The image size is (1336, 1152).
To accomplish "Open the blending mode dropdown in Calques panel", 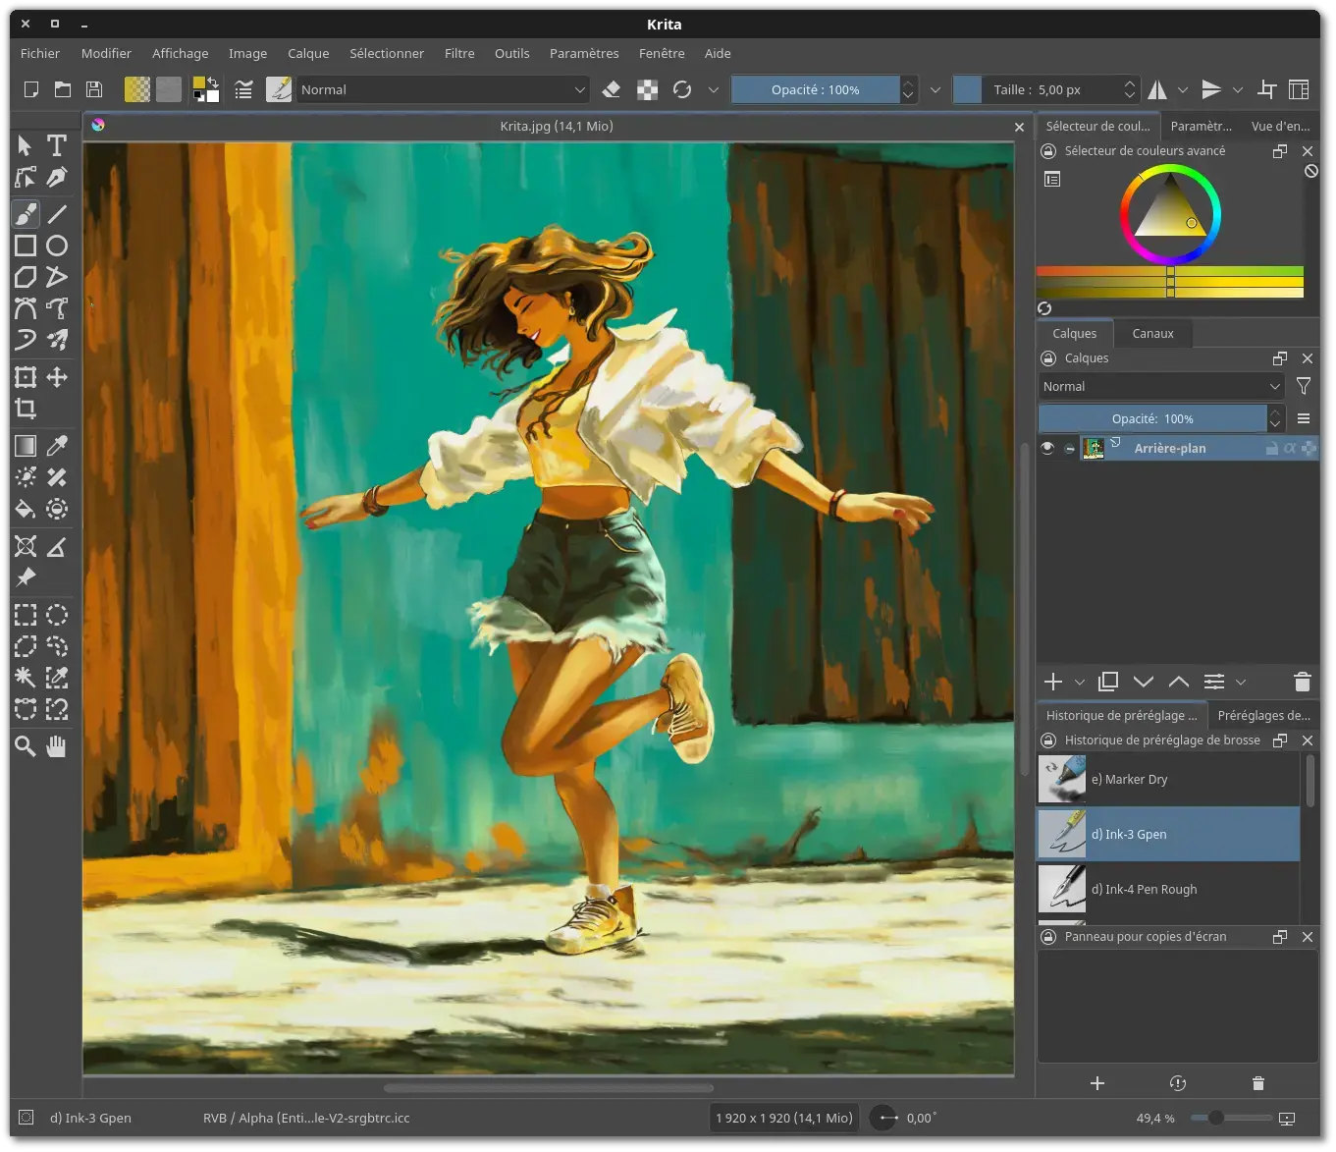I will pos(1160,386).
